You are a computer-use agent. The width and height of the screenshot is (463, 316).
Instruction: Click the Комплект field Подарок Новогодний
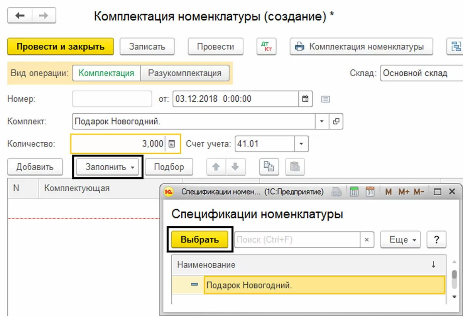point(194,121)
